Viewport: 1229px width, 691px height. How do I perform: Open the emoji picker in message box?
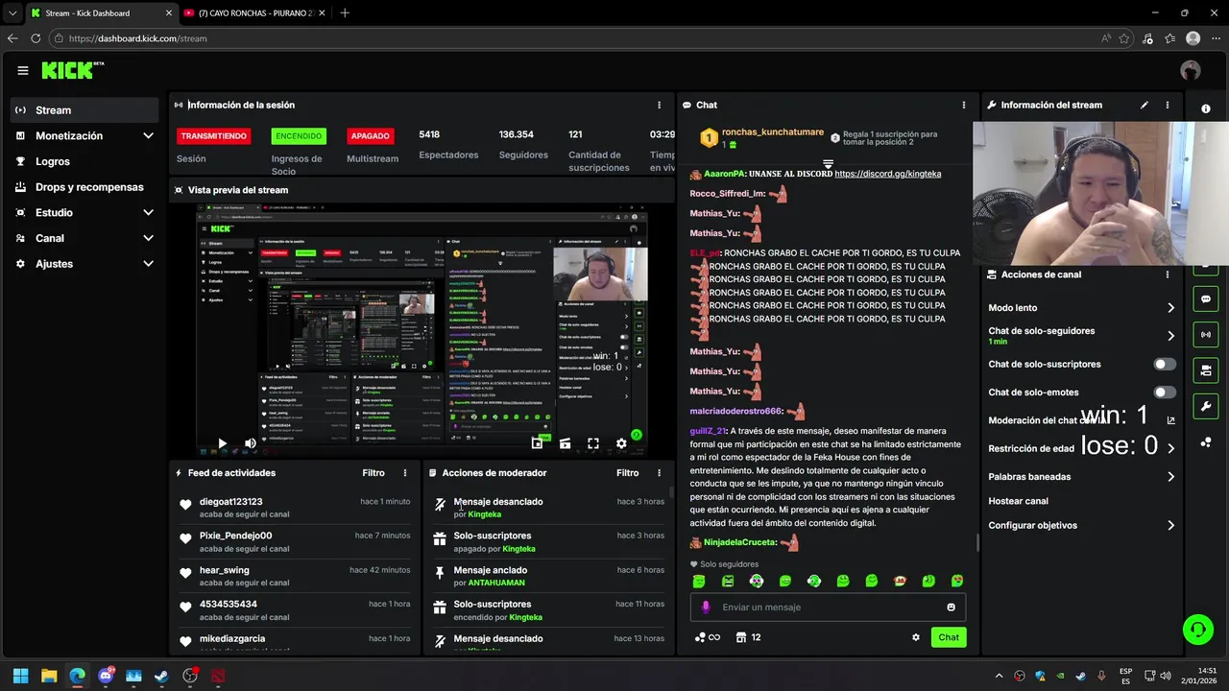pos(952,607)
